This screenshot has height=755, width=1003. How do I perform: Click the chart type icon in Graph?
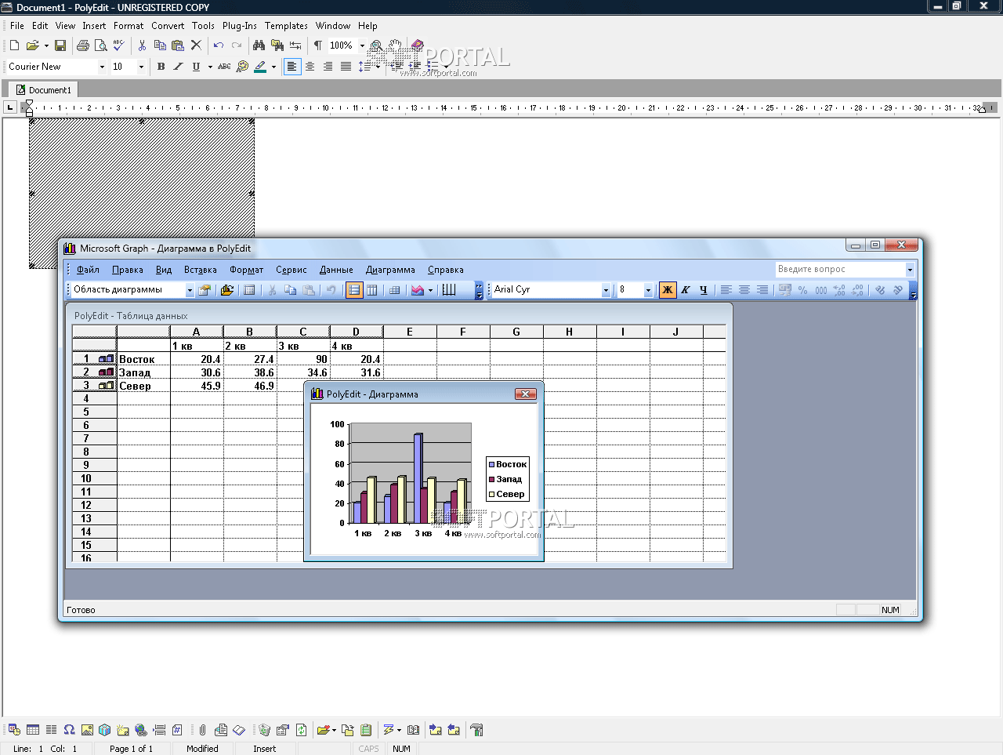[x=418, y=290]
